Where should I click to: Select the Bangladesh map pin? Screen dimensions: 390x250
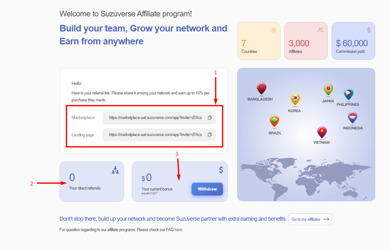pos(262,88)
